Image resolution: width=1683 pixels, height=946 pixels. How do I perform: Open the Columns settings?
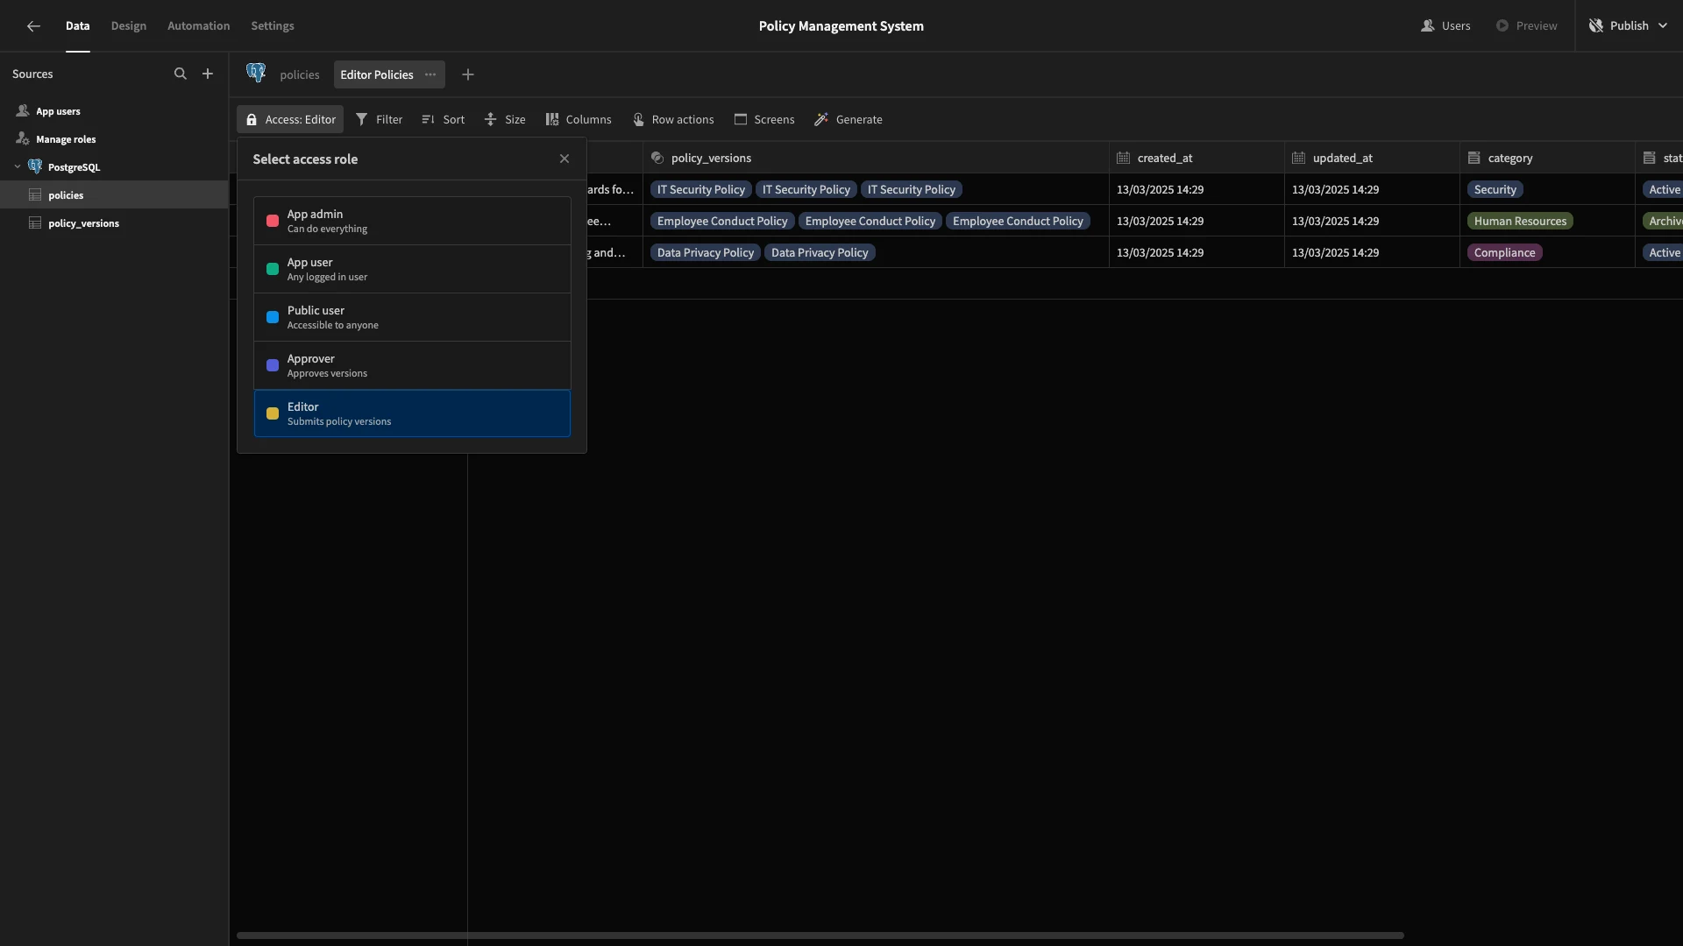[579, 120]
